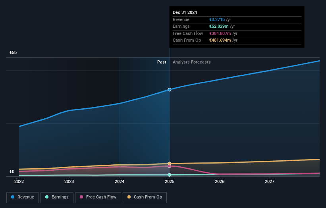Click the Free Cash Flow row label in tooltip

tap(188, 33)
